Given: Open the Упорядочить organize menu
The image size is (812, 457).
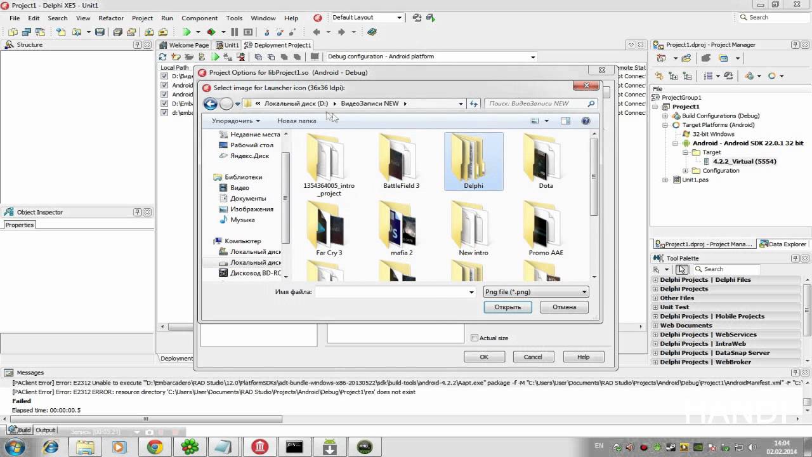Looking at the screenshot, I should click(x=235, y=121).
